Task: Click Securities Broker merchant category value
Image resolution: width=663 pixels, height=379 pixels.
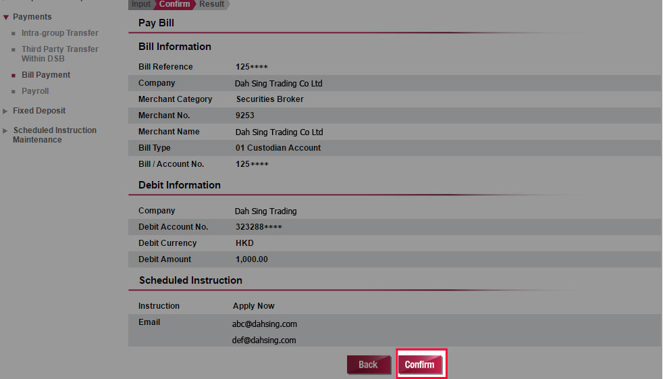Action: [270, 99]
